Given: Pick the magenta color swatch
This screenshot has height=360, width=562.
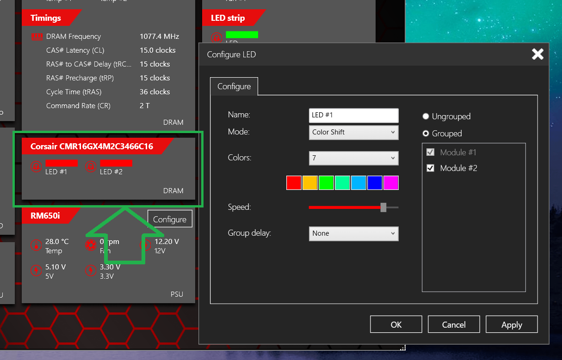Looking at the screenshot, I should (x=391, y=183).
